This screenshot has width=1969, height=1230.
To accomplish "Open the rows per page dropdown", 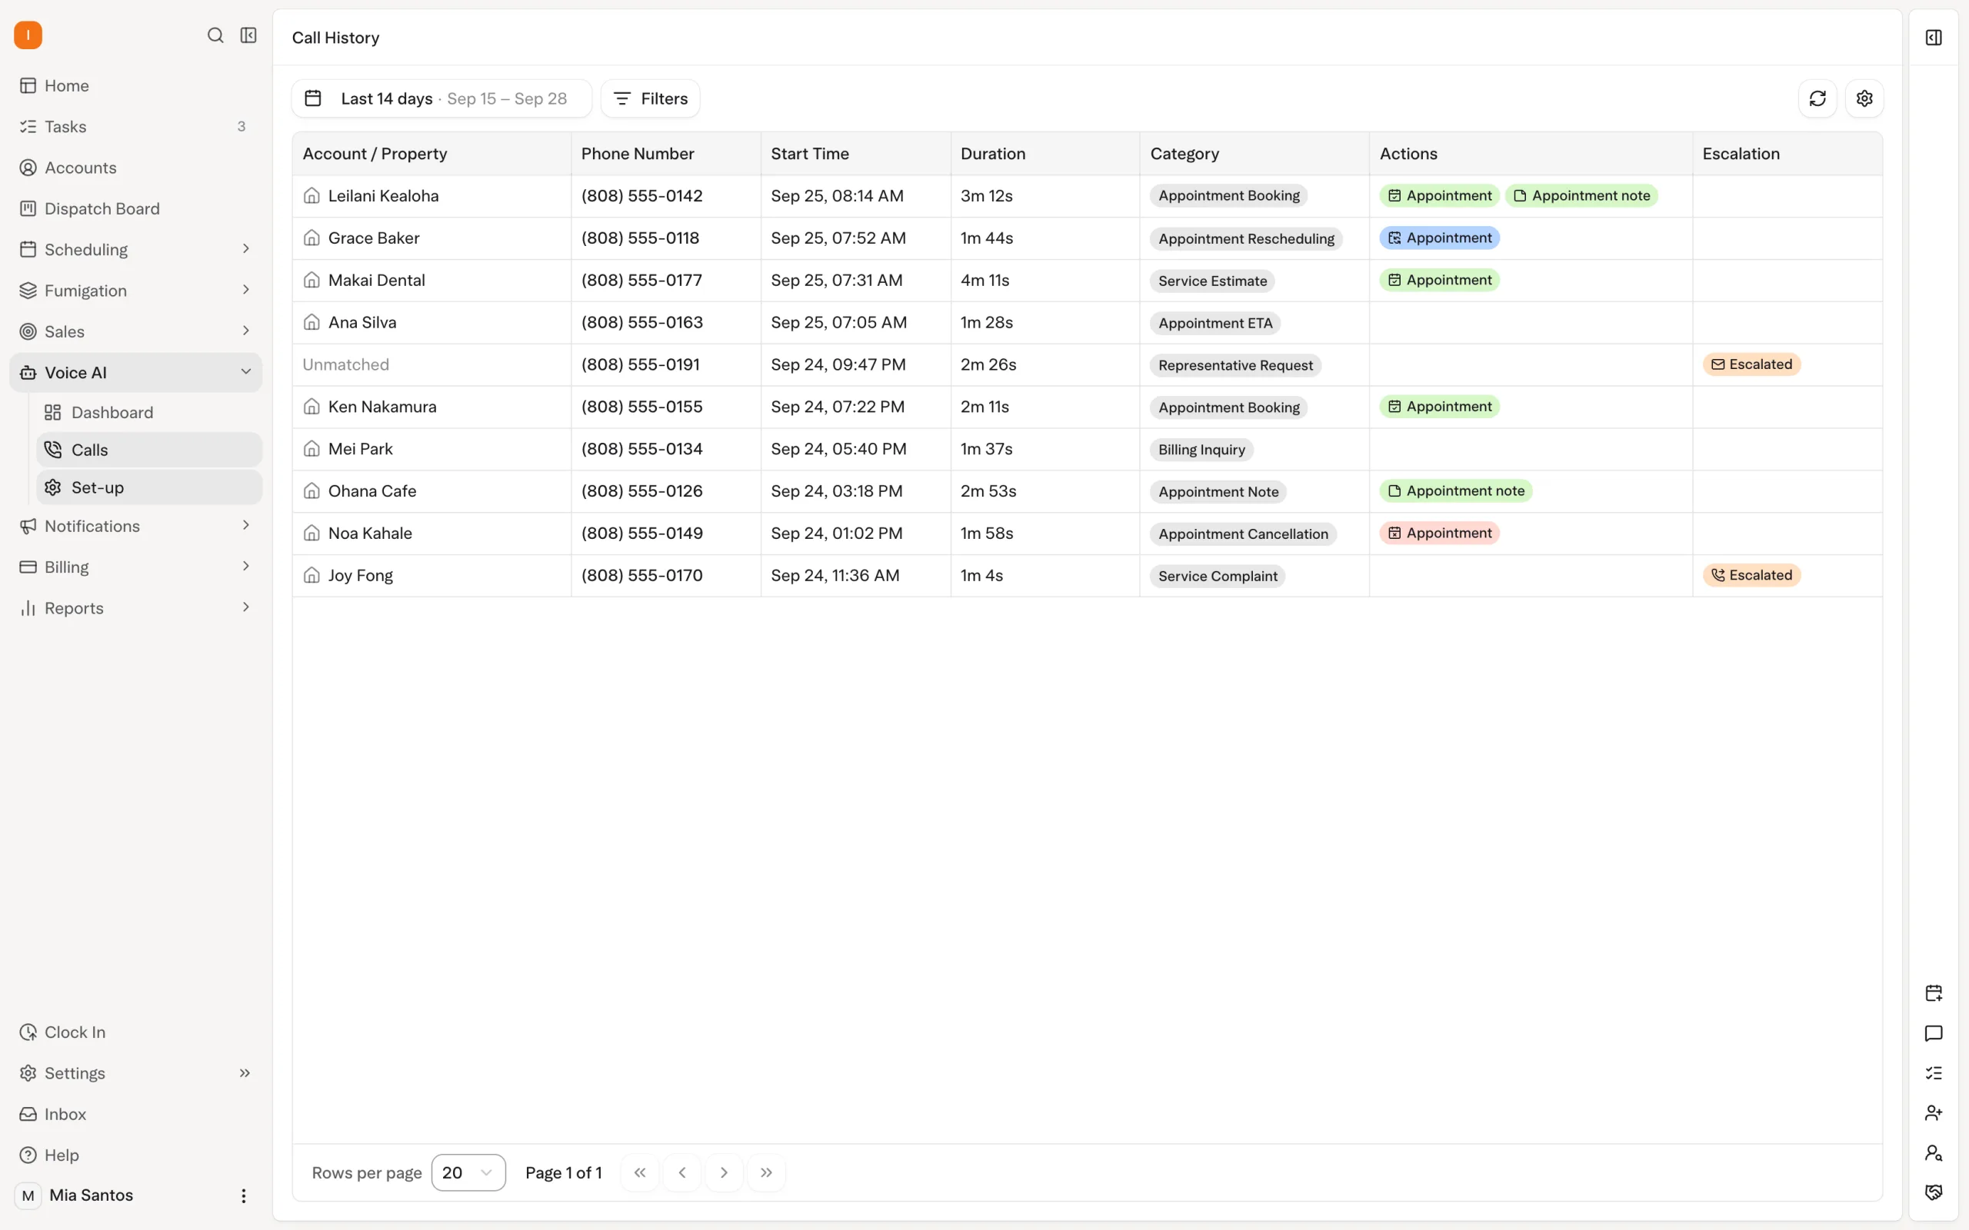I will [x=468, y=1172].
